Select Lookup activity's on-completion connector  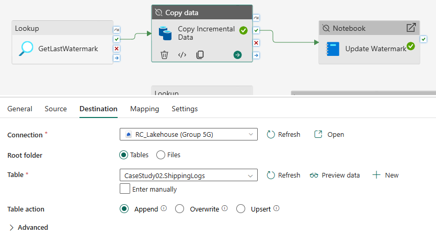click(x=117, y=58)
